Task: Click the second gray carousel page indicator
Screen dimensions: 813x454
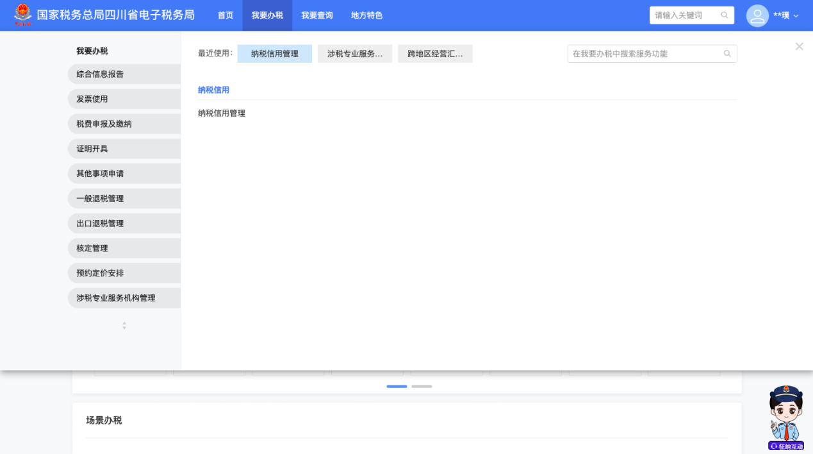Action: [422, 387]
